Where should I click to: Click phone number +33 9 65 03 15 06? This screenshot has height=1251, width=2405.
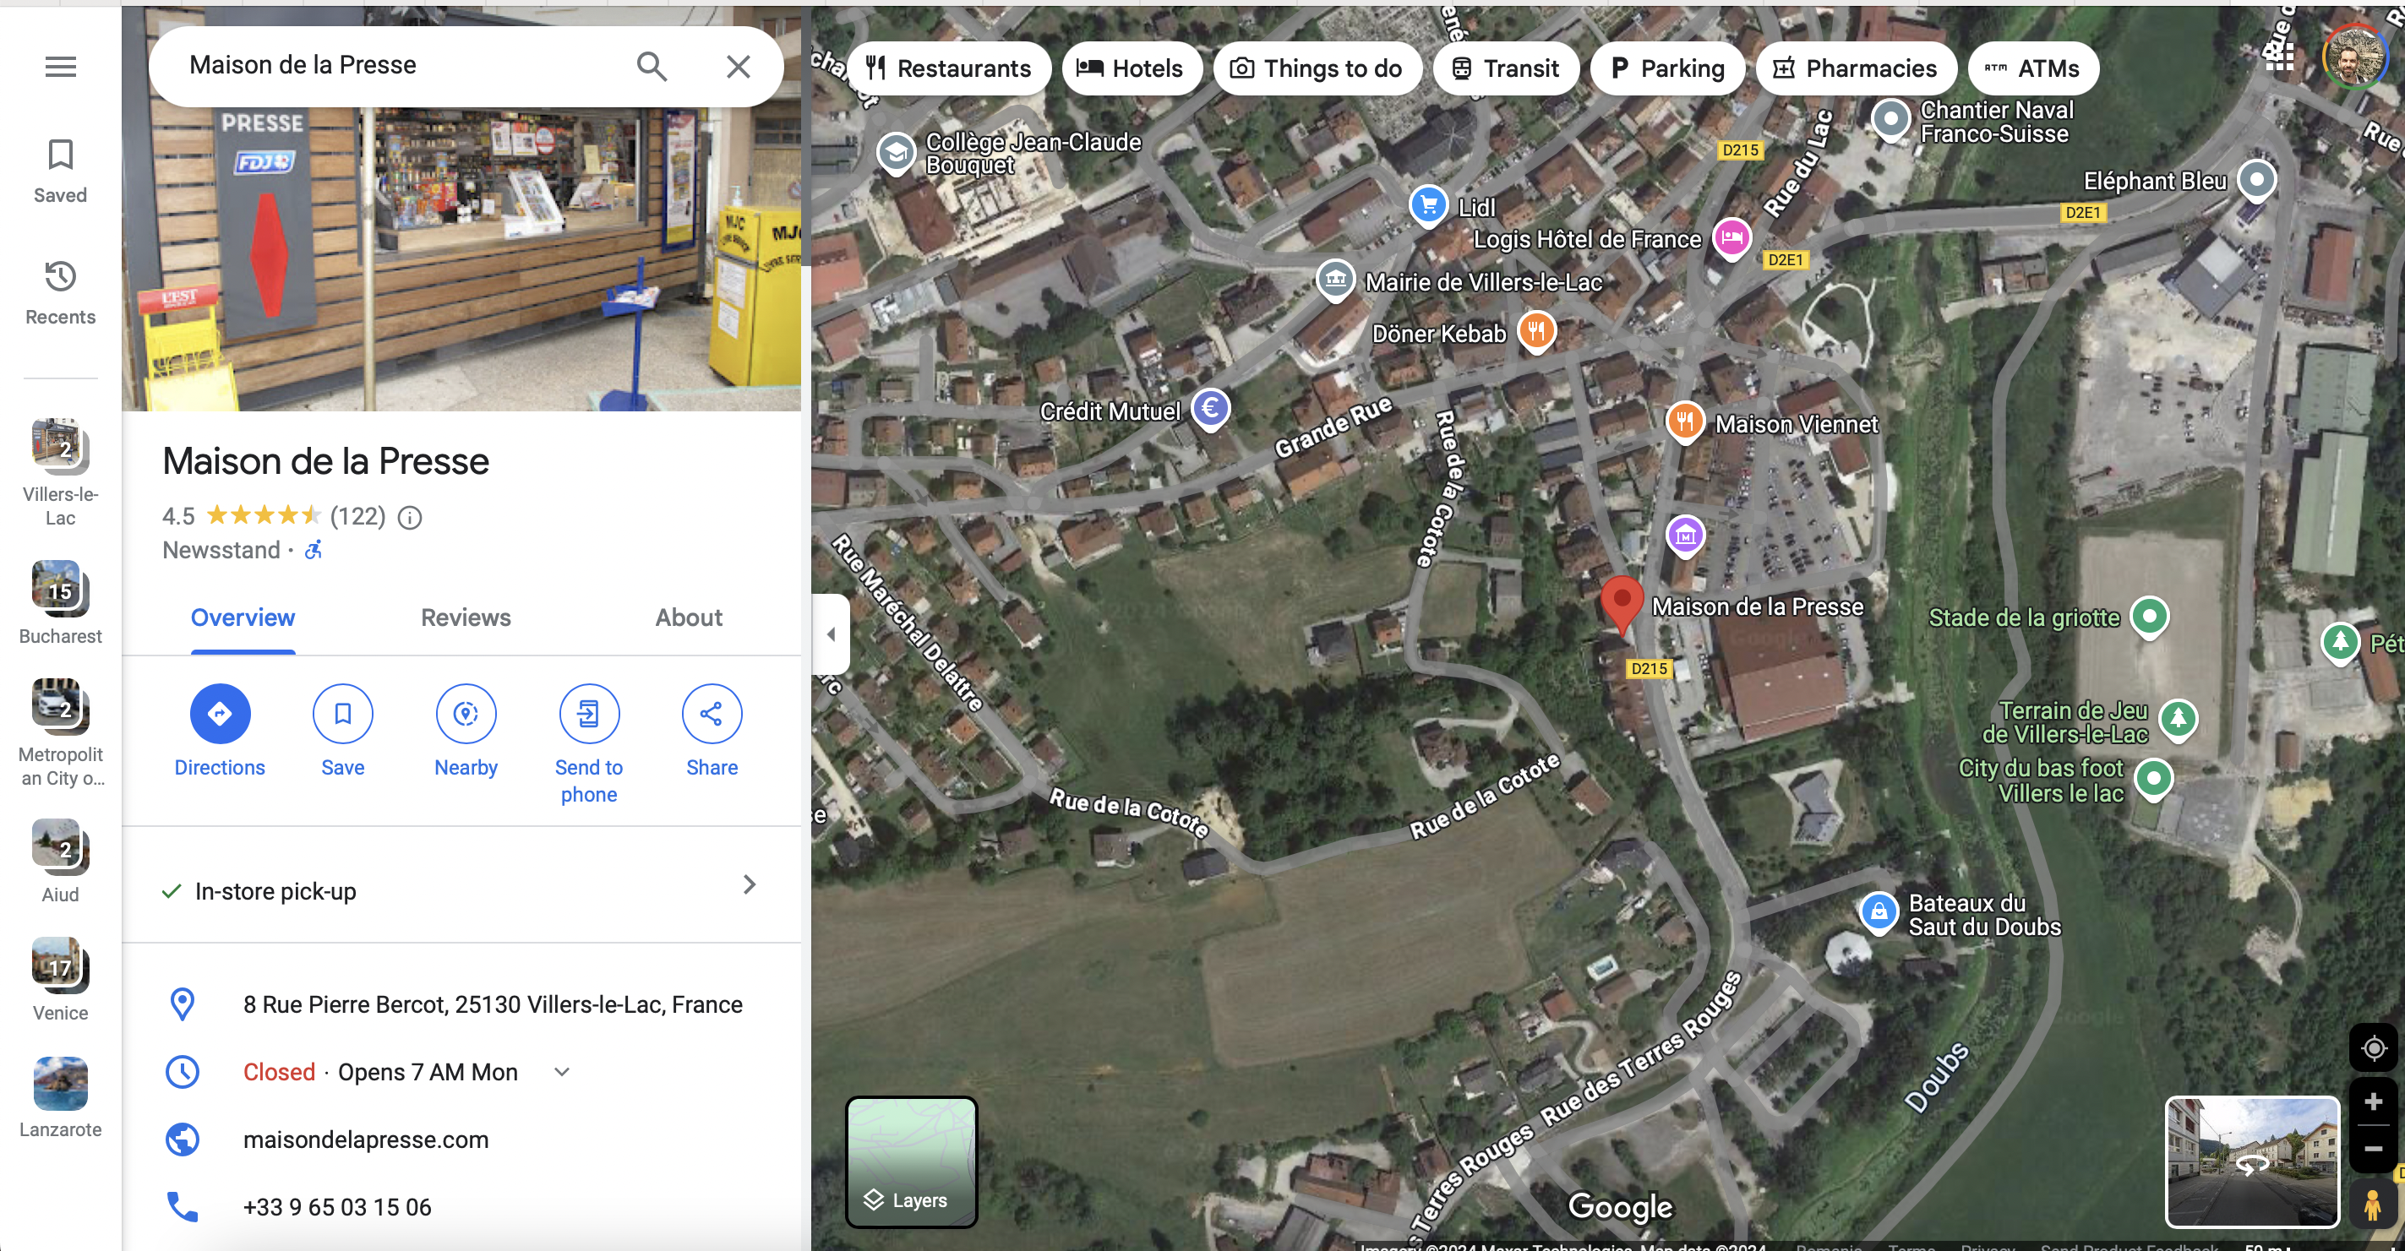pyautogui.click(x=337, y=1207)
